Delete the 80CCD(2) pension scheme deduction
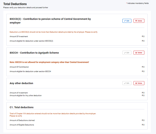The width and height of the screenshot is (156, 134). click(139, 21)
